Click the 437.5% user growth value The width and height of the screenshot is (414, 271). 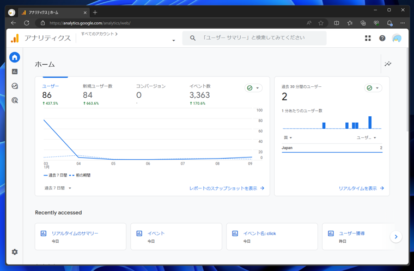[x=50, y=103]
